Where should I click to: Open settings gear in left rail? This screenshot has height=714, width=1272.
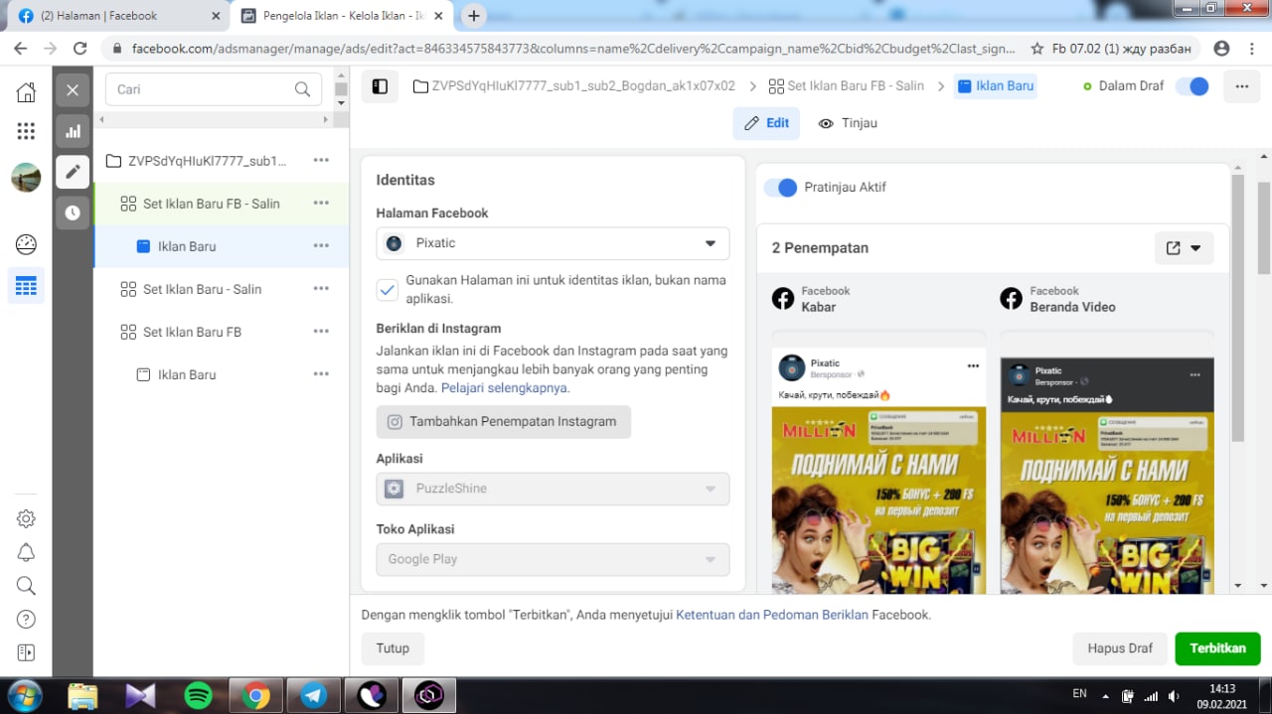[26, 518]
